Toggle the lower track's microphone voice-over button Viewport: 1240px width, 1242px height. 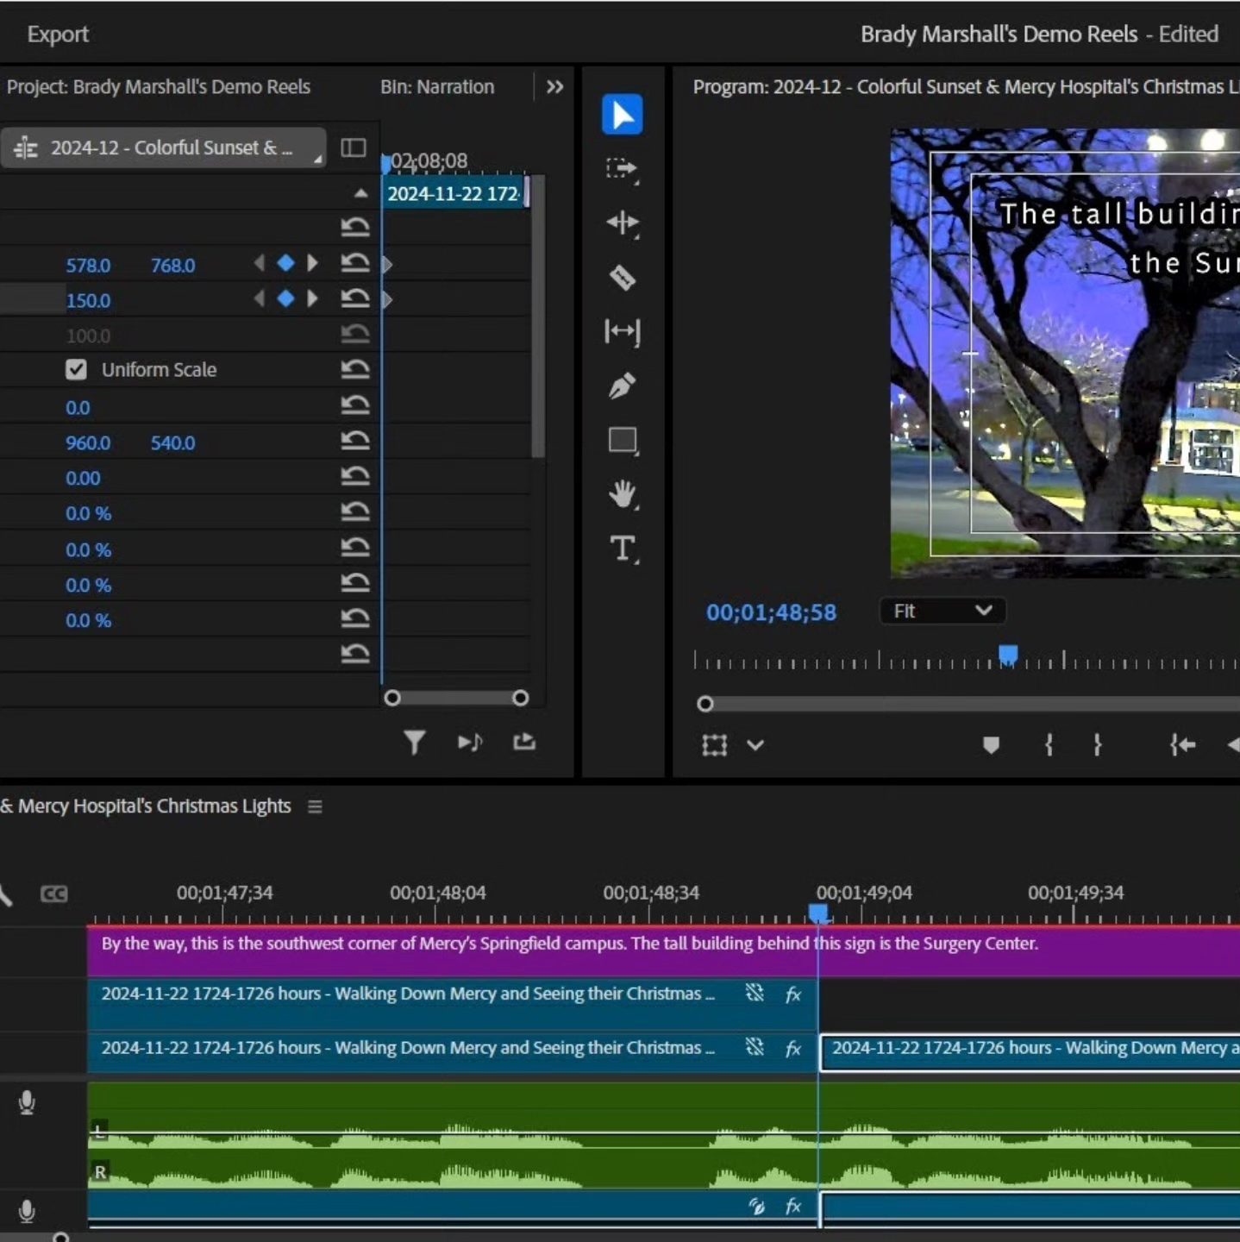pos(27,1212)
